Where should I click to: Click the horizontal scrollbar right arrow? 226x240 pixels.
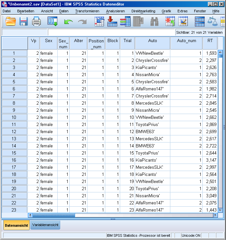[215, 215]
